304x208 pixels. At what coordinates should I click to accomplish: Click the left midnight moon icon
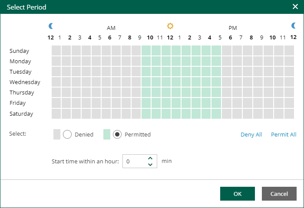(51, 26)
